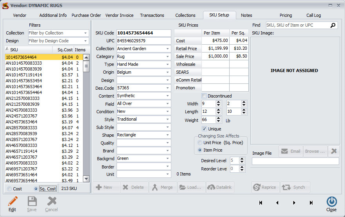Image resolution: width=345 pixels, height=217 pixels.
Task: Go to previous record arrow
Action: click(x=277, y=203)
